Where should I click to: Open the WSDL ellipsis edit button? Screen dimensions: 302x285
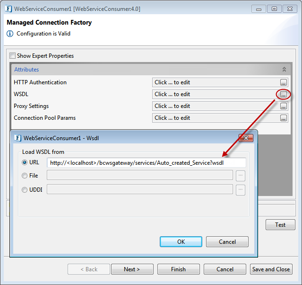click(283, 94)
